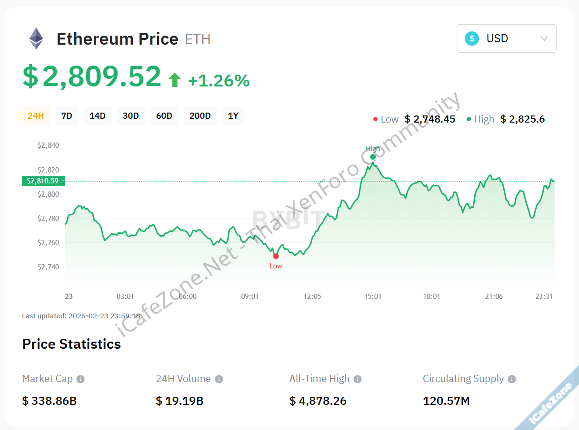Select the 14D time range
This screenshot has height=430, width=579.
[x=98, y=115]
